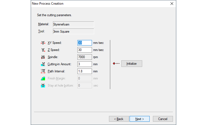The image size is (207, 125).
Task: Click the XY Speed icon
Action: pos(43,43)
